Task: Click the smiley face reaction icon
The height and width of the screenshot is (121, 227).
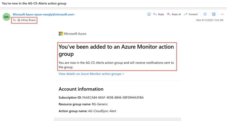Action: tap(149, 14)
